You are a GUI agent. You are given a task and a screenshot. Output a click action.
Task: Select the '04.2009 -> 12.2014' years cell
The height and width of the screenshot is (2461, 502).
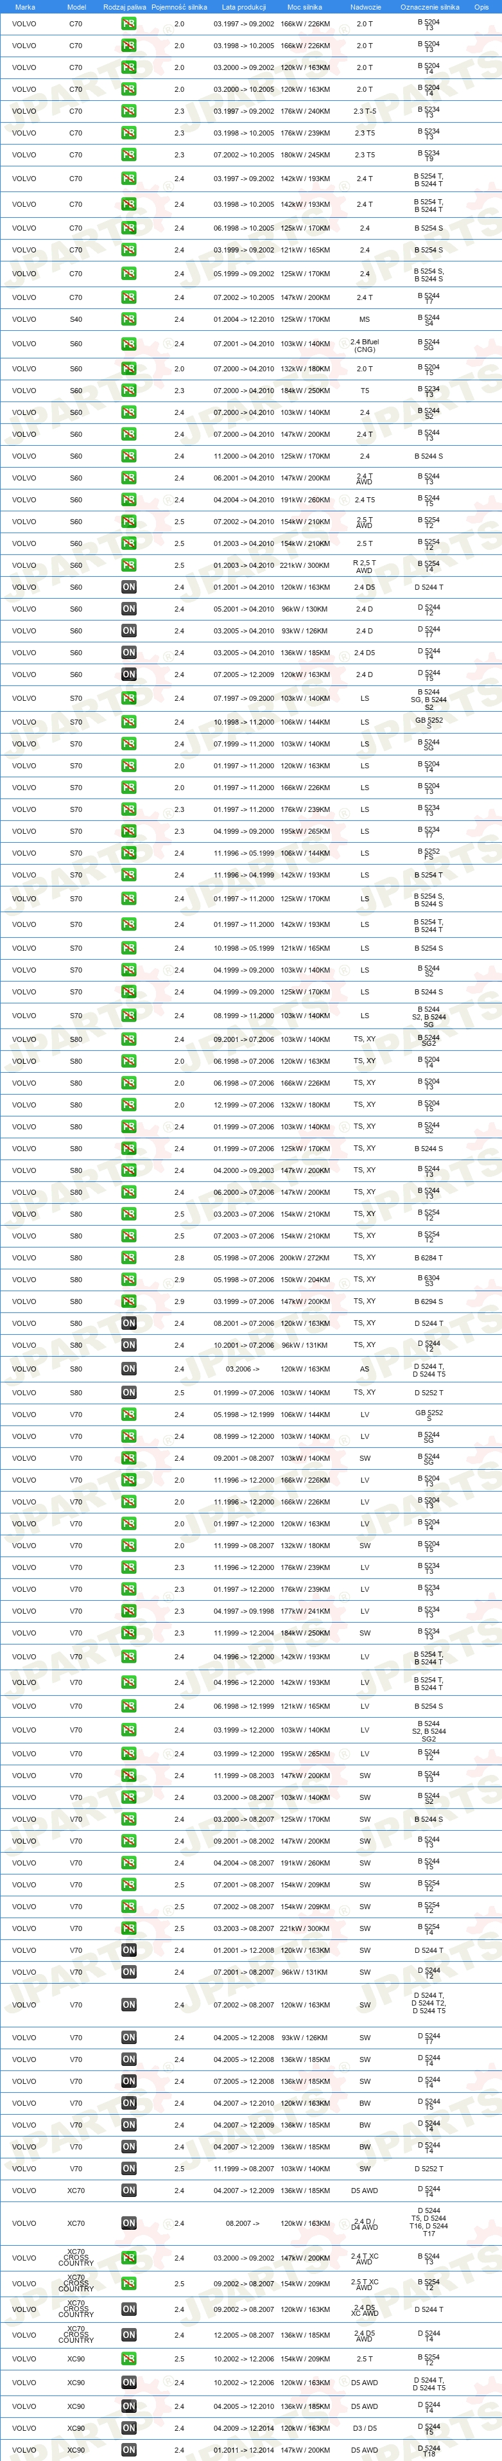point(243,2428)
